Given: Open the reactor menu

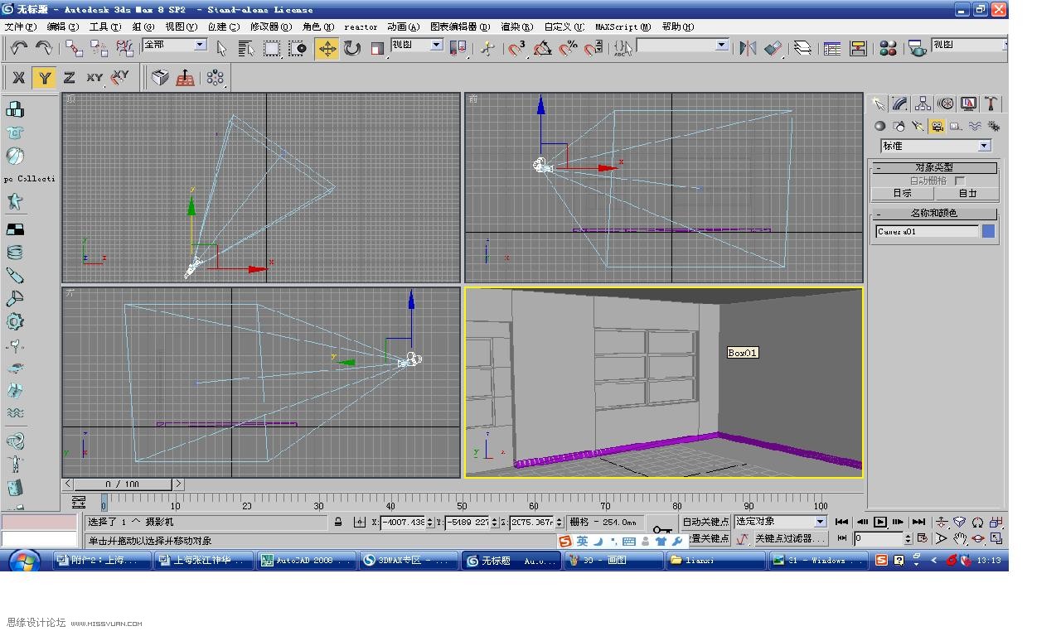Looking at the screenshot, I should (x=361, y=26).
